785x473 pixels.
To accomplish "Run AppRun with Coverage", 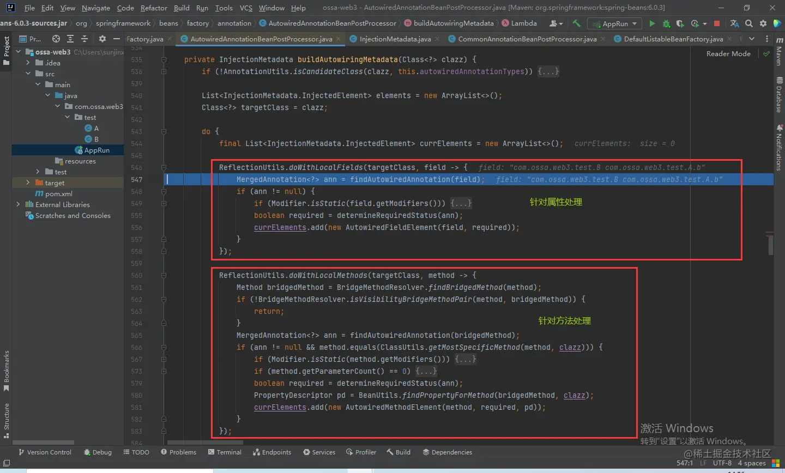I will coord(680,23).
